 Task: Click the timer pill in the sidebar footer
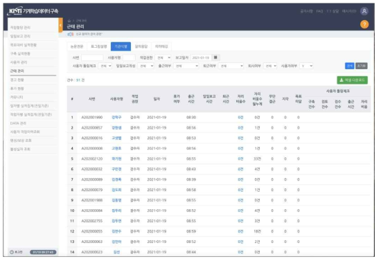click(x=43, y=252)
